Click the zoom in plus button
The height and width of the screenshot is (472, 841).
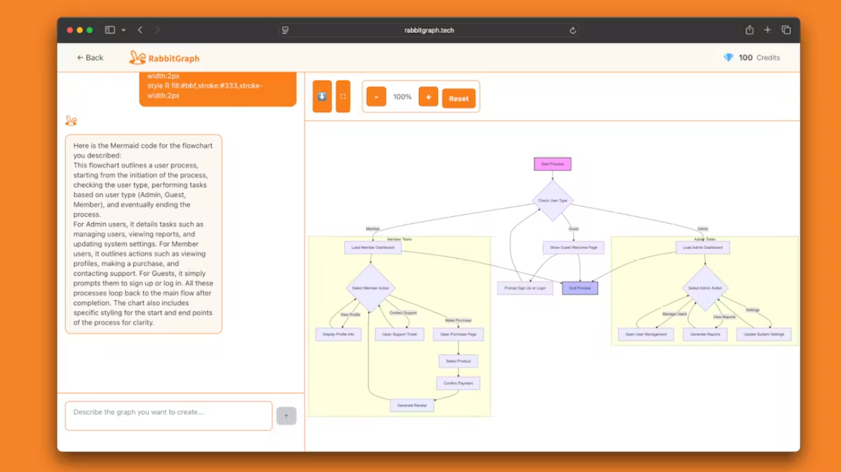pyautogui.click(x=428, y=96)
